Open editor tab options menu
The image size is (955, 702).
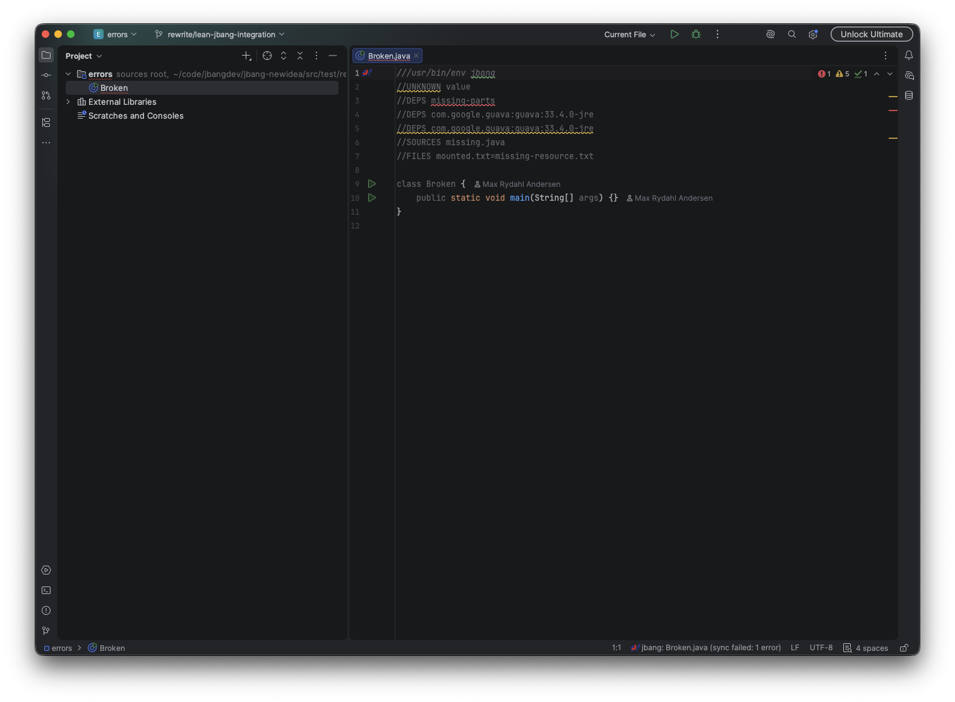click(886, 56)
